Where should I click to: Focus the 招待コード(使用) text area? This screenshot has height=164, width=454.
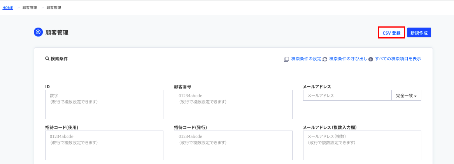point(104,145)
